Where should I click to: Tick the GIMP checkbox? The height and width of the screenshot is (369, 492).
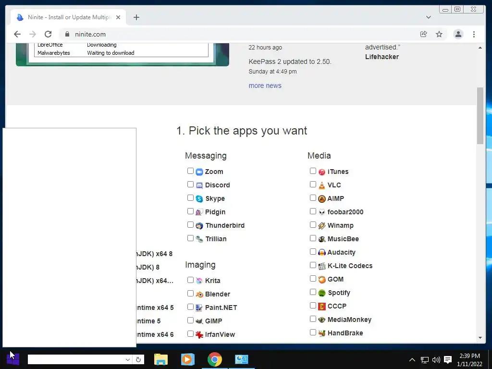[x=190, y=320]
